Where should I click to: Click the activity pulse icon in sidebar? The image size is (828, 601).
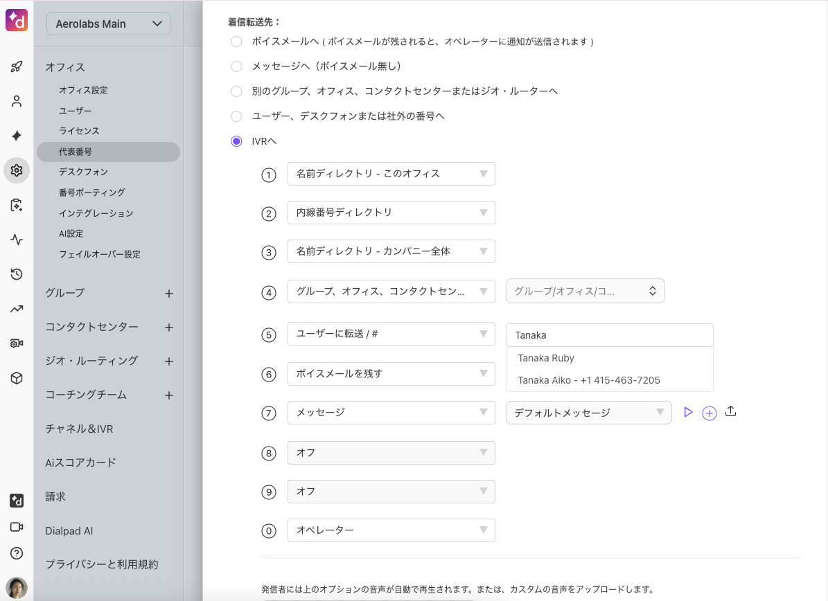(17, 240)
